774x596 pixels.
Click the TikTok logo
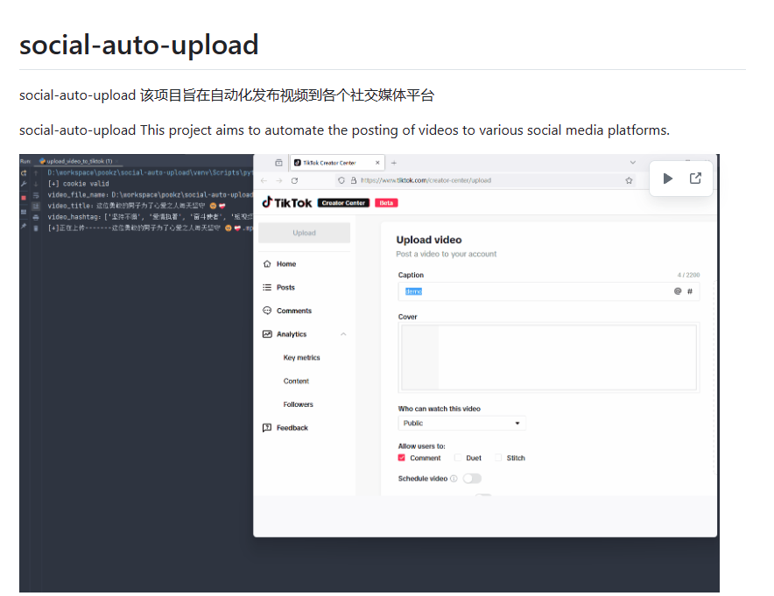(x=287, y=202)
